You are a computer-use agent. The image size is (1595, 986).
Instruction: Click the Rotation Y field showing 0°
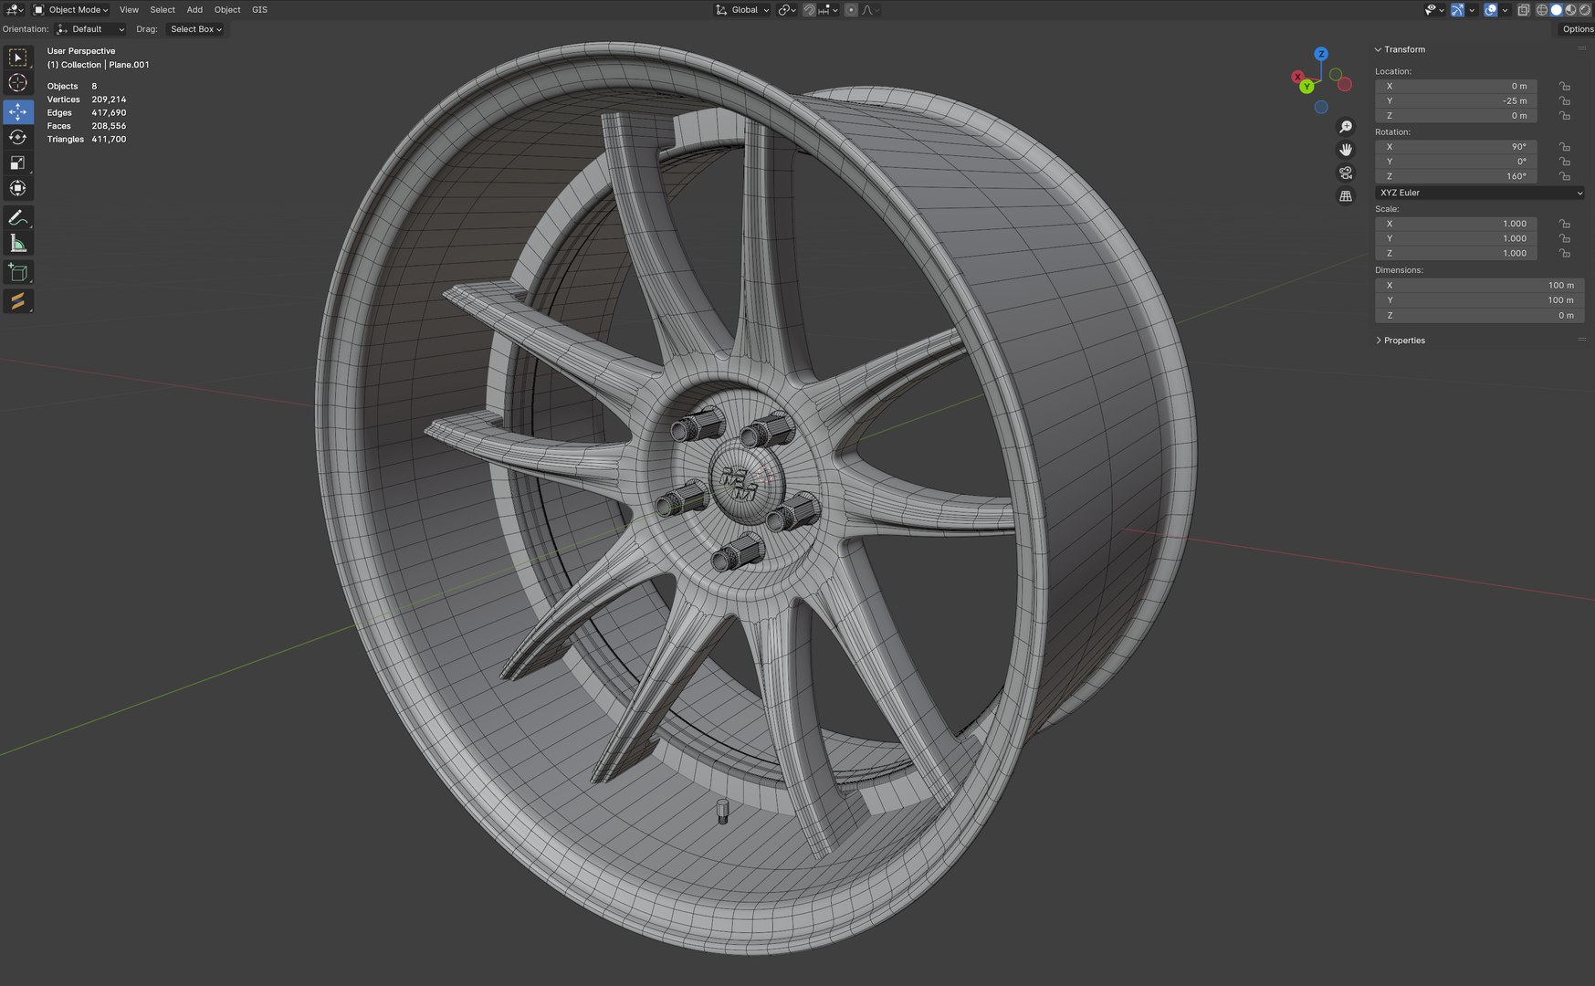[x=1455, y=161]
